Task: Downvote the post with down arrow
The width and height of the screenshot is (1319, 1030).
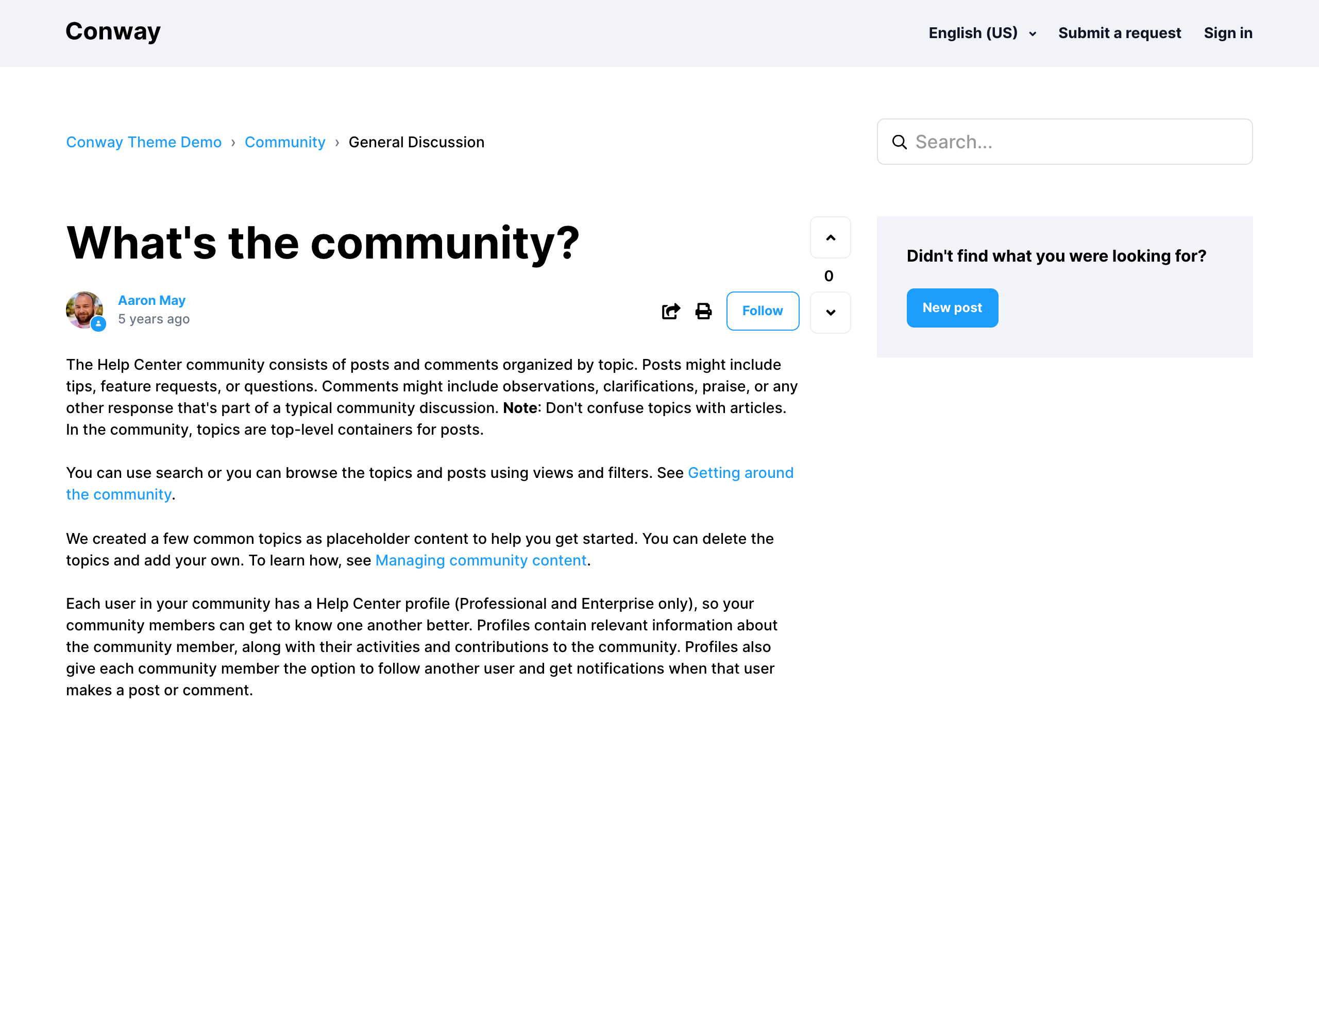Action: coord(830,313)
